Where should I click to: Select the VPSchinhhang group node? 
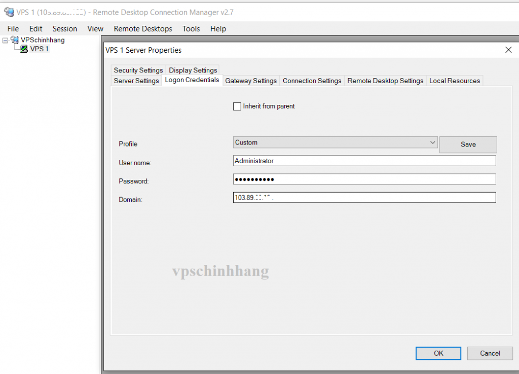click(43, 40)
